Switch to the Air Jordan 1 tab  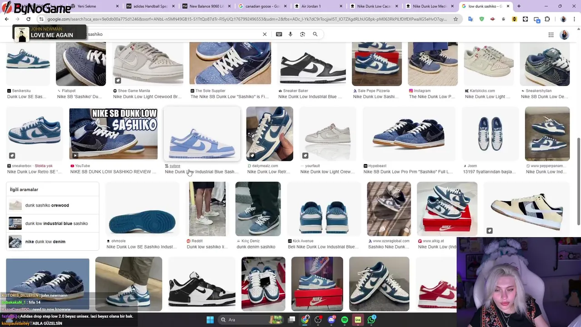(x=318, y=6)
